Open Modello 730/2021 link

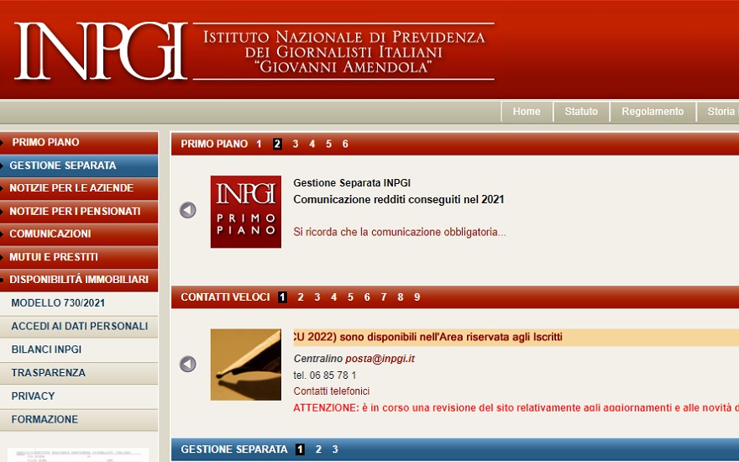point(79,303)
